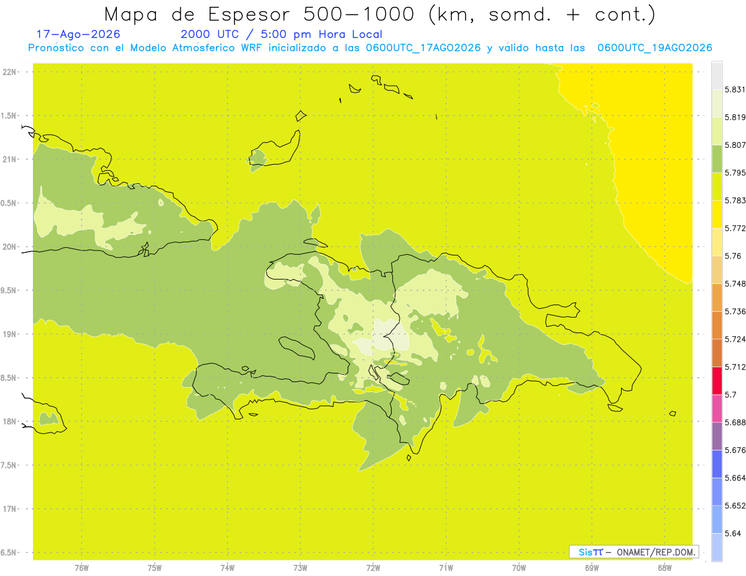This screenshot has height=576, width=746.
Task: Click the 5.819 legend value
Action: click(x=735, y=117)
